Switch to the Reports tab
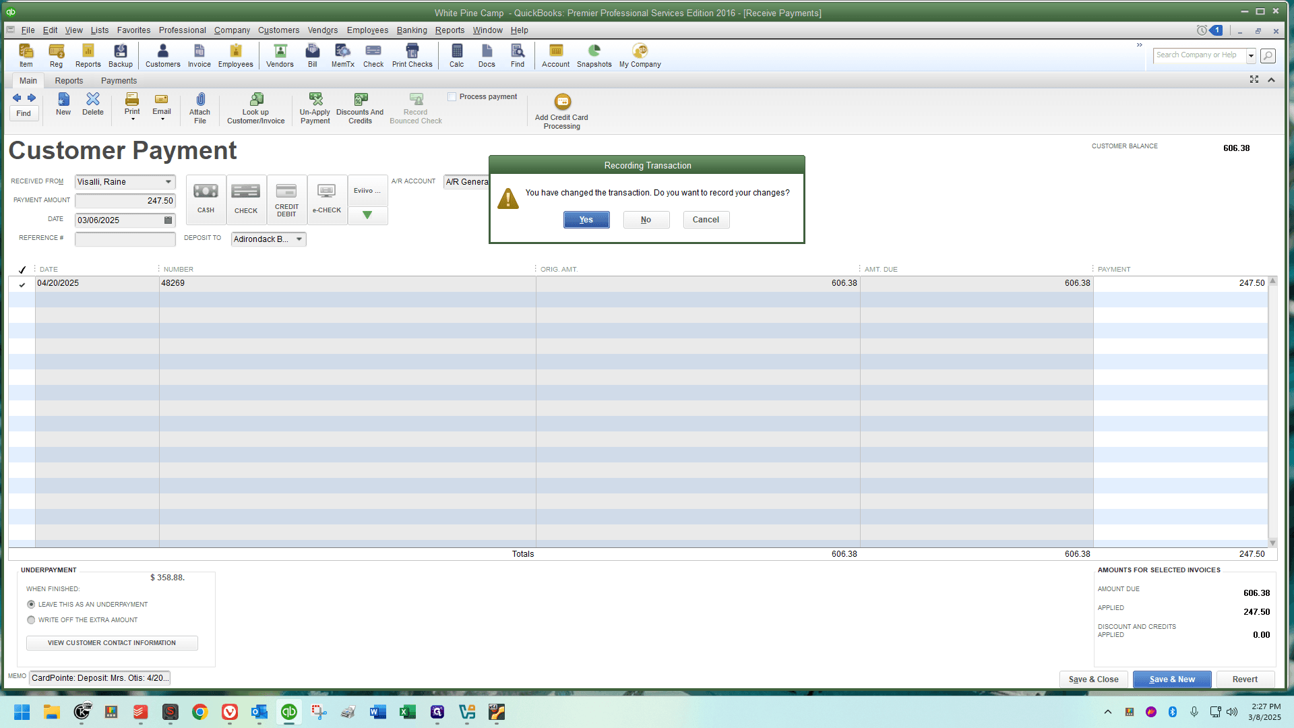Screen dimensions: 1294x728 point(69,81)
